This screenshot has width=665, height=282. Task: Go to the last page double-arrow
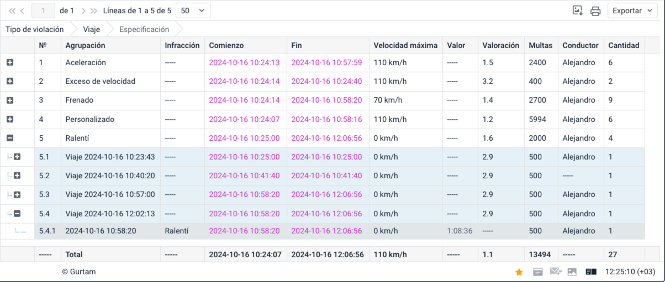(x=94, y=10)
